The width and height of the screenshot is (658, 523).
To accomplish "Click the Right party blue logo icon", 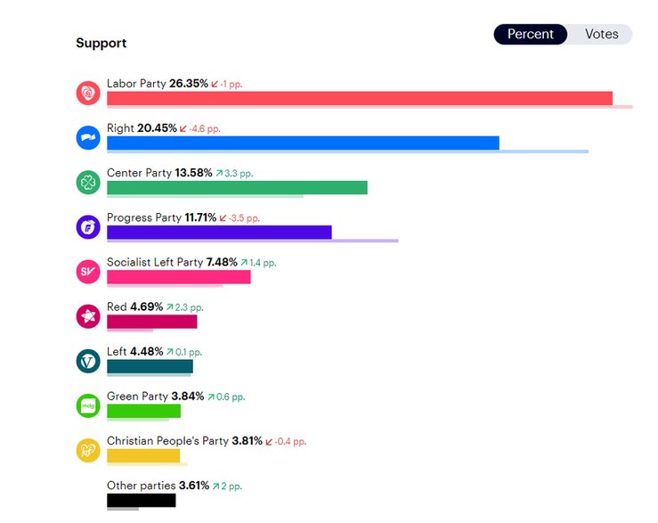I will (88, 137).
